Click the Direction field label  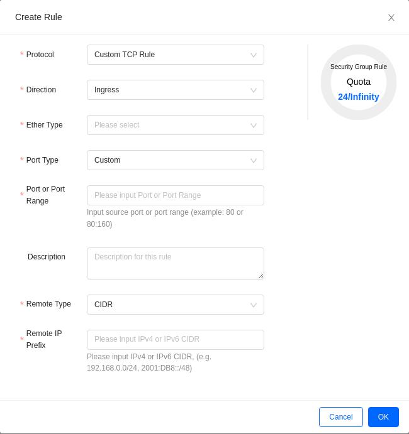pos(41,90)
